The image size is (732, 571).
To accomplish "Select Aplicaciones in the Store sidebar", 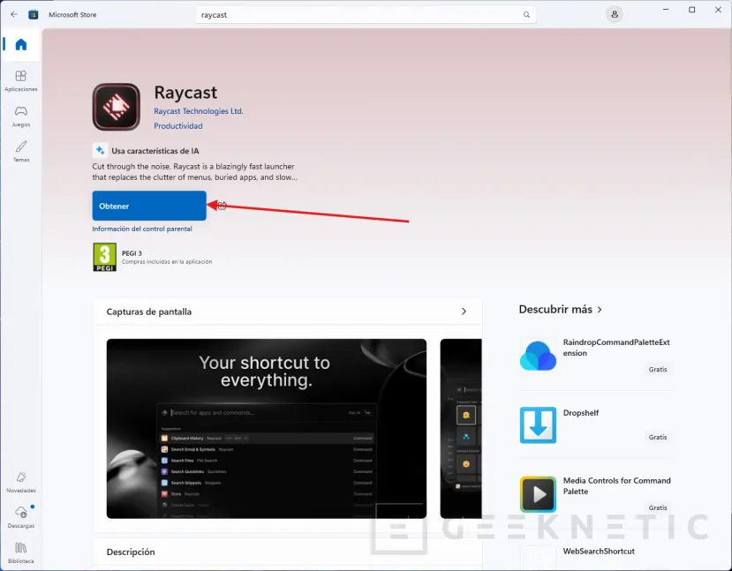I will coord(20,79).
